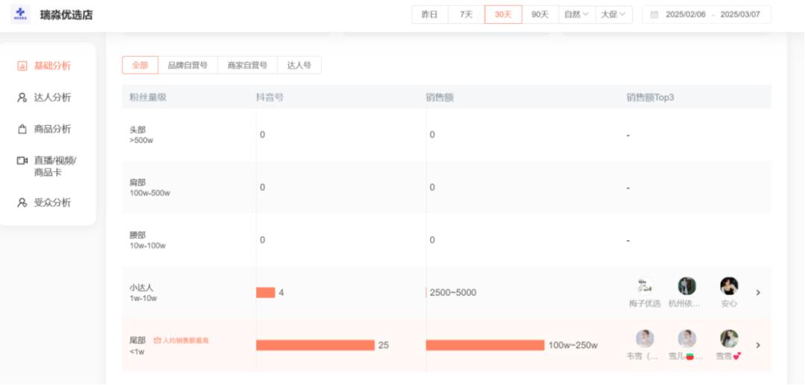This screenshot has height=385, width=805.
Task: Click the 瑞淼优选店 shop logo icon
Action: [21, 14]
